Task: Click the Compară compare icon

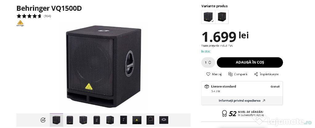Action: point(230,74)
